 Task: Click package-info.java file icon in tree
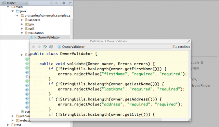(x=27, y=76)
